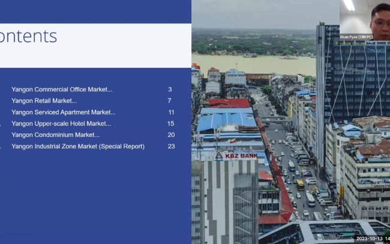Select page number 20 in contents list
The image size is (390, 244).
pos(171,135)
